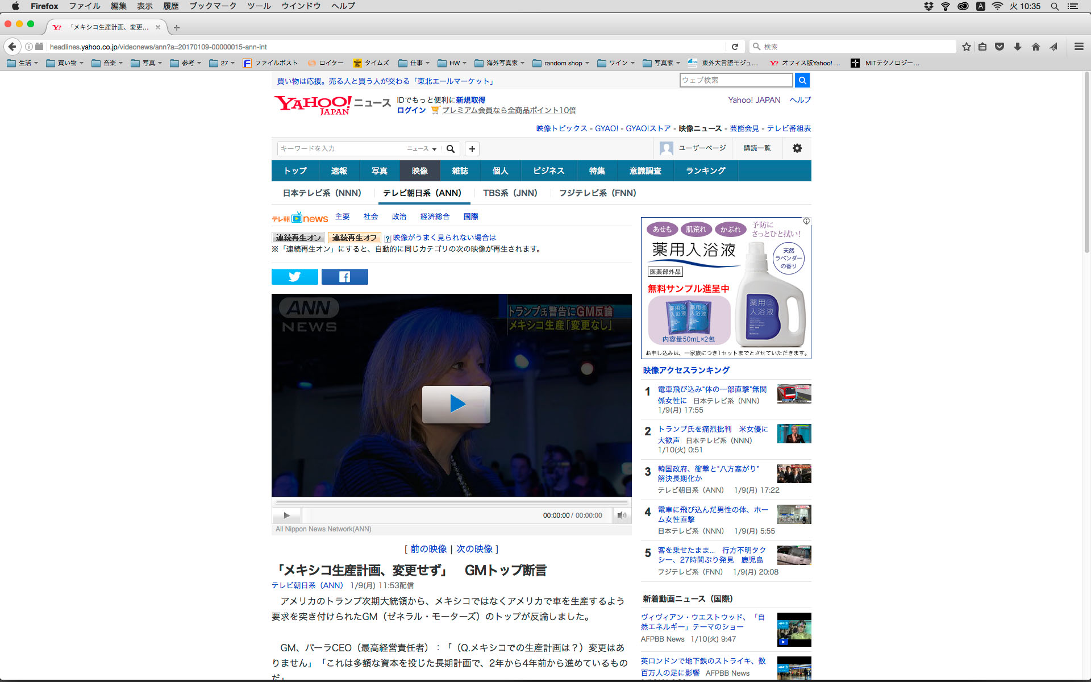Expand the 生活 bookmarks folder

pos(23,63)
